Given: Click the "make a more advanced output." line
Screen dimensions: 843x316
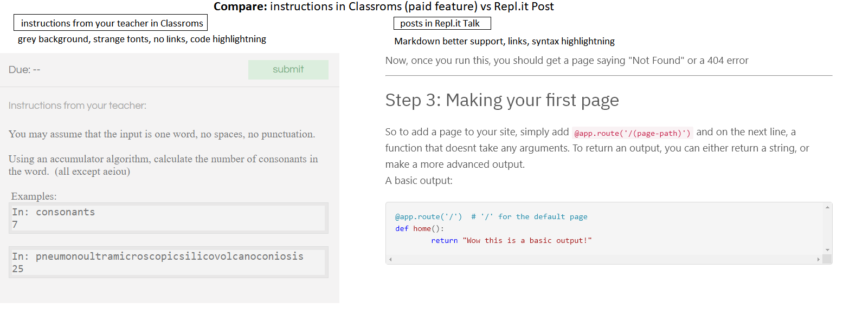Looking at the screenshot, I should (455, 164).
